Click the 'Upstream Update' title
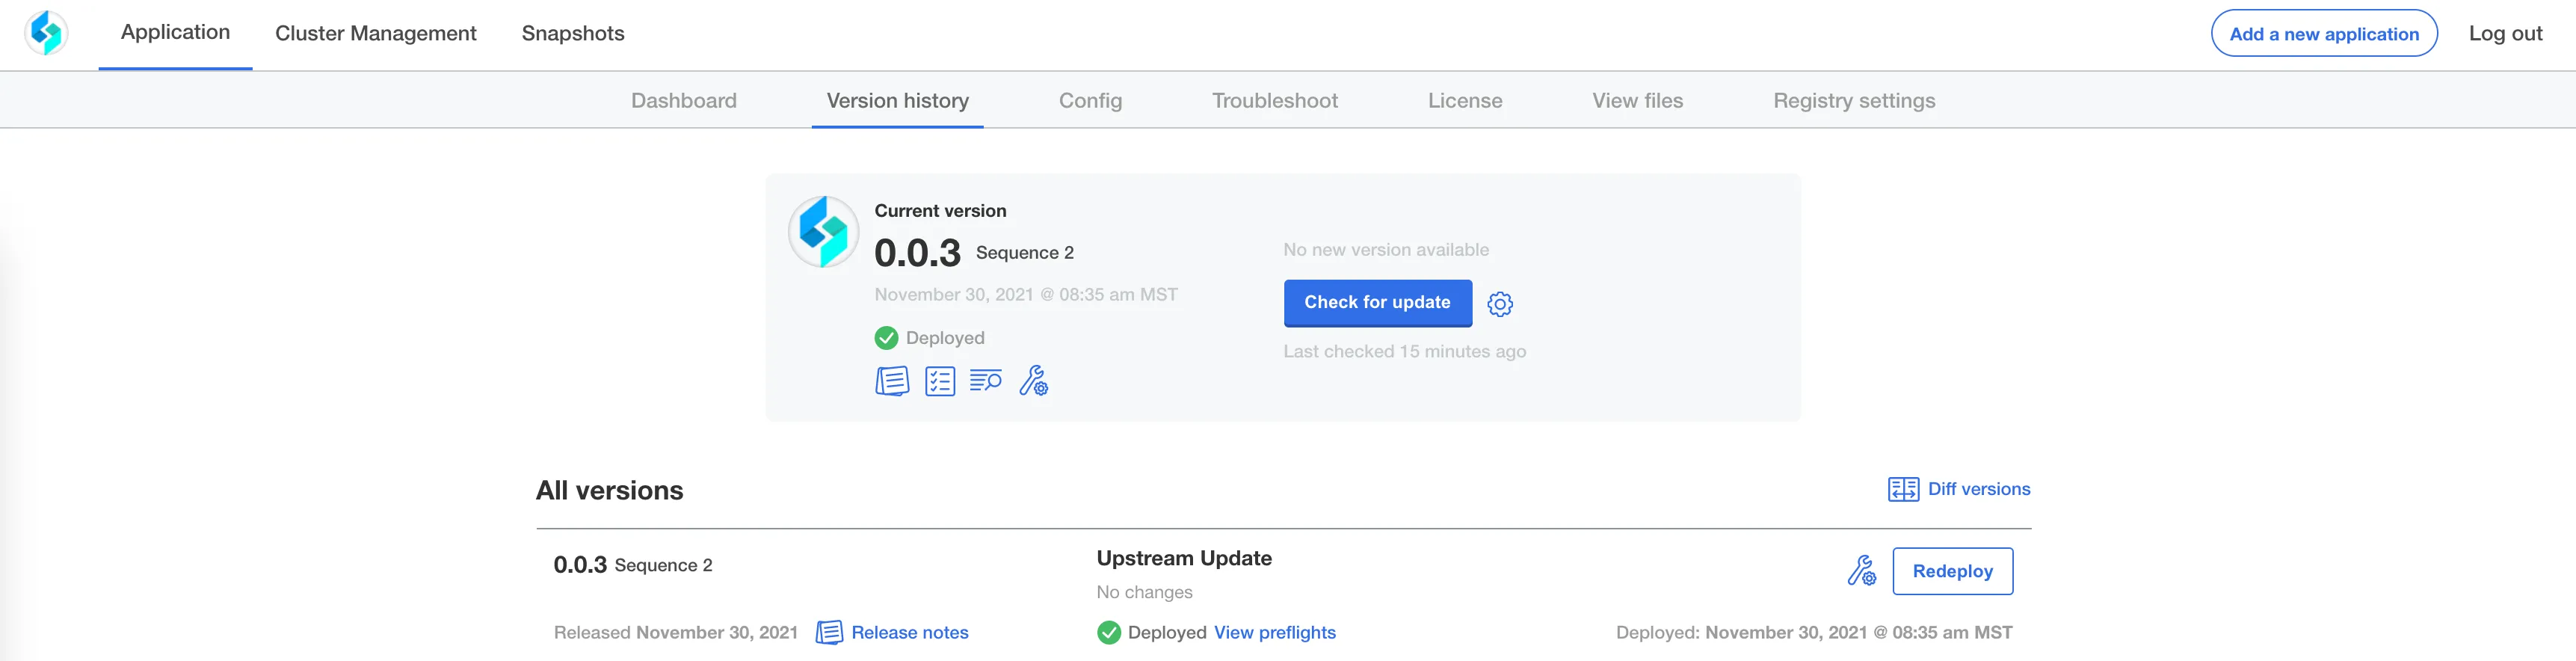This screenshot has width=2576, height=661. [x=1184, y=558]
